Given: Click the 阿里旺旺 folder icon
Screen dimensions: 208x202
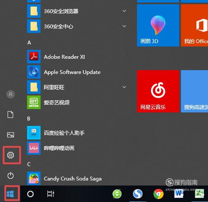Looking at the screenshot, I should pos(34,87).
